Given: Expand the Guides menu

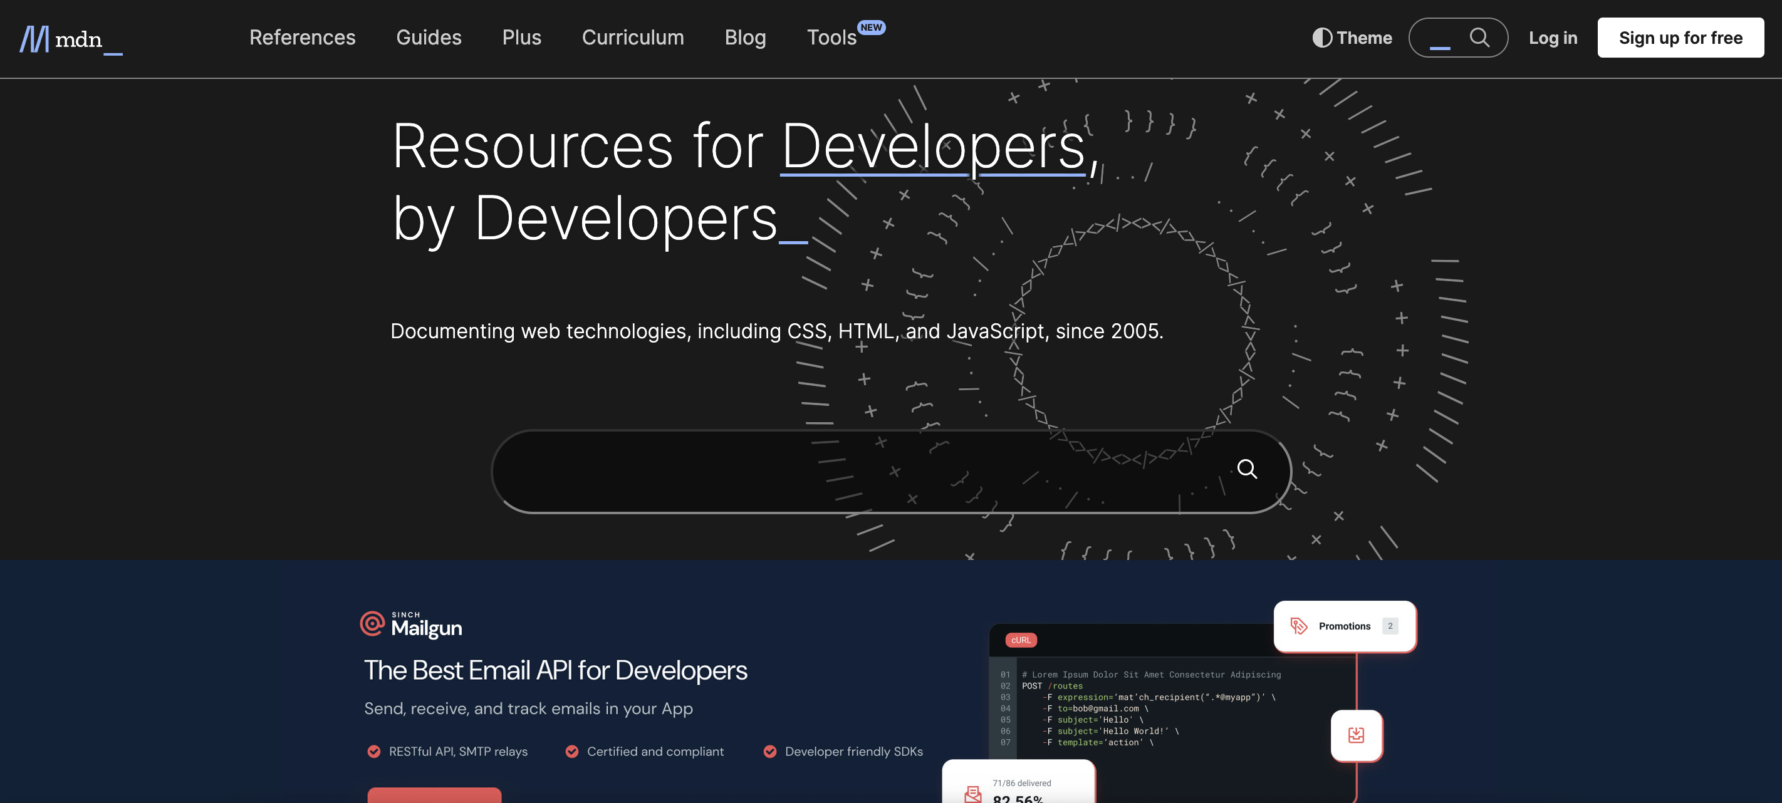Looking at the screenshot, I should click(429, 38).
